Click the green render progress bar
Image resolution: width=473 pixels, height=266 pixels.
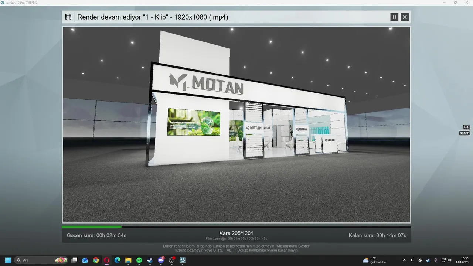[x=91, y=226]
